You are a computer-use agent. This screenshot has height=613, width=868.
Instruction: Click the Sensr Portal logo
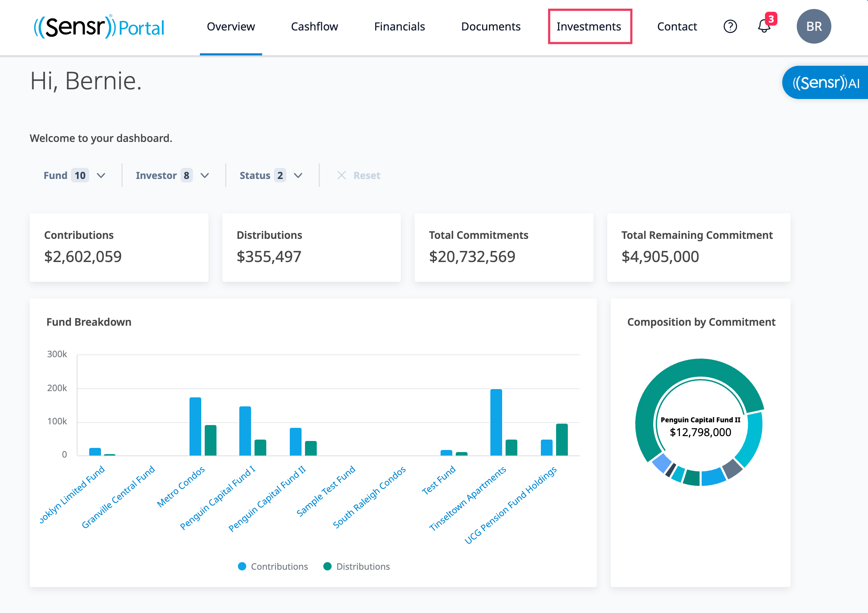(x=99, y=27)
